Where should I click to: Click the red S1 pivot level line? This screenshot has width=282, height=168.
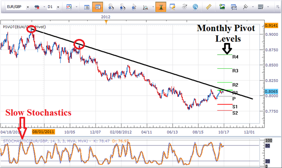225,104
